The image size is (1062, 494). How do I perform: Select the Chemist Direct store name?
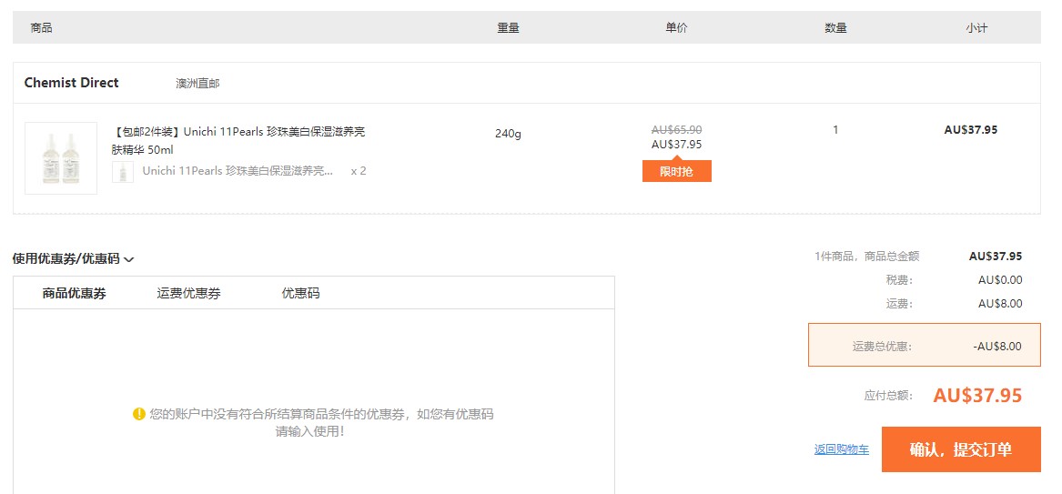click(x=71, y=83)
